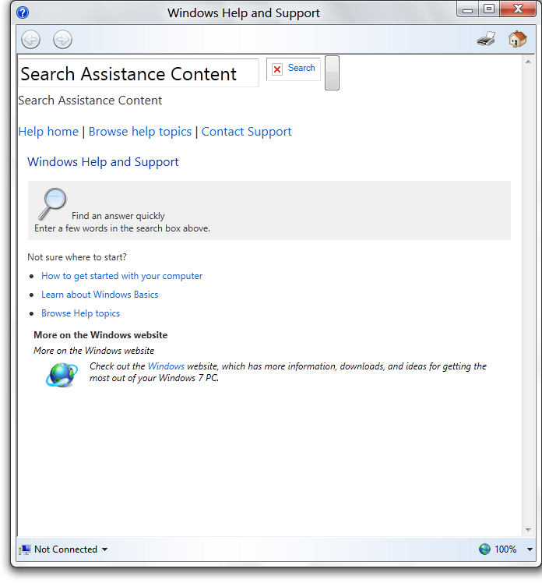Expand the Not Connected dropdown arrow
The width and height of the screenshot is (542, 583).
coord(105,549)
